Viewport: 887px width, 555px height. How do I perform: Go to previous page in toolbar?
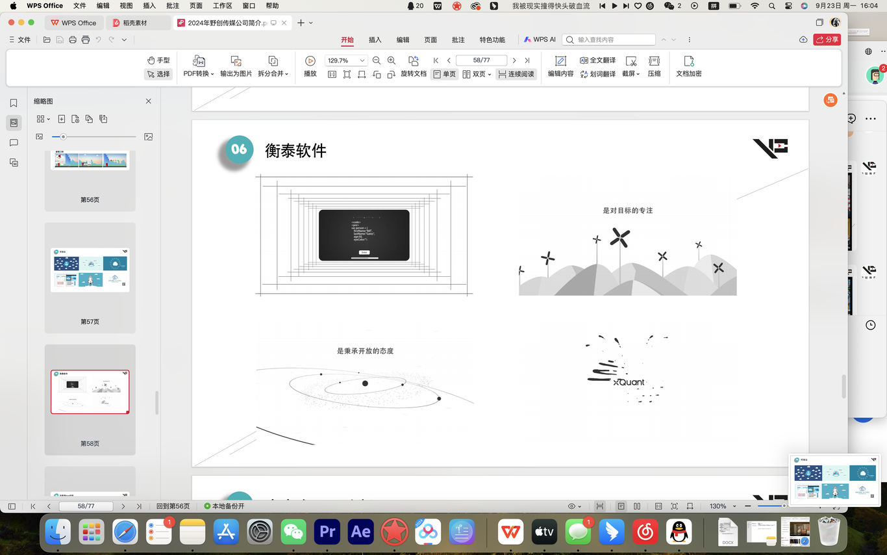click(449, 60)
